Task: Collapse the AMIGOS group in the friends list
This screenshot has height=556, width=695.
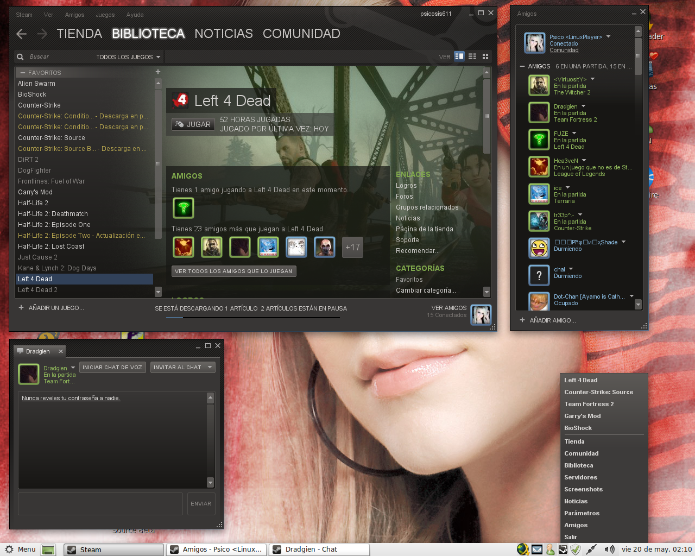Action: pyautogui.click(x=522, y=66)
